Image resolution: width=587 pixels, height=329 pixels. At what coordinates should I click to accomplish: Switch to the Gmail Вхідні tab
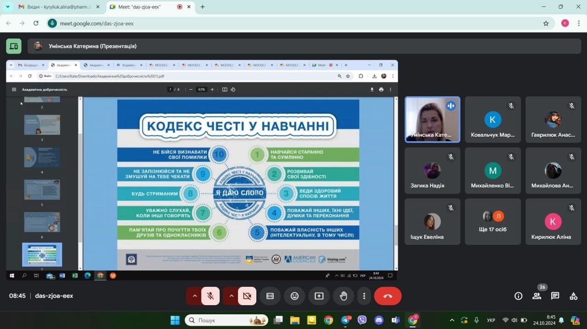tap(59, 7)
